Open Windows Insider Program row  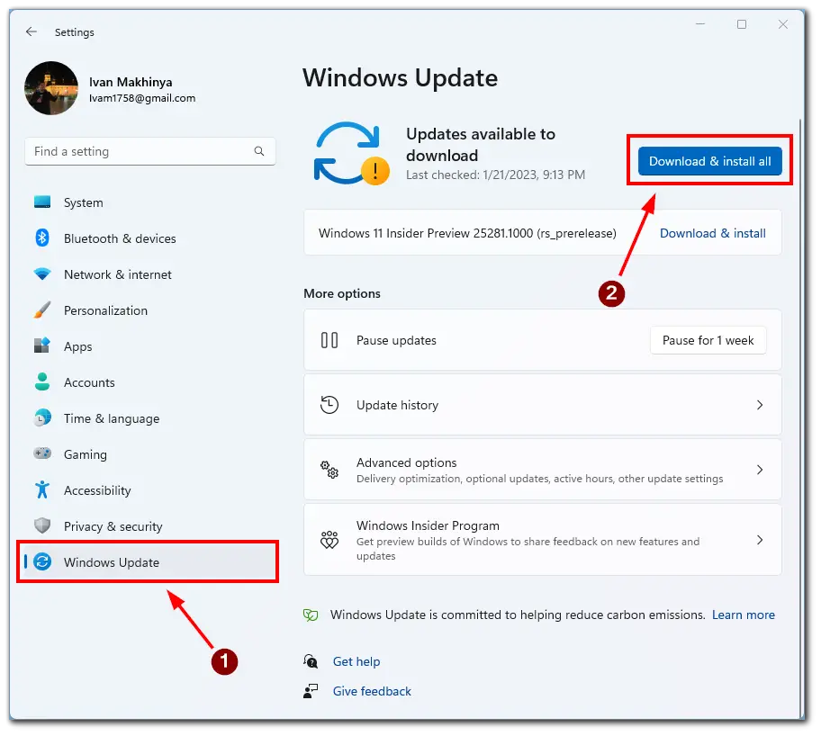coord(543,540)
